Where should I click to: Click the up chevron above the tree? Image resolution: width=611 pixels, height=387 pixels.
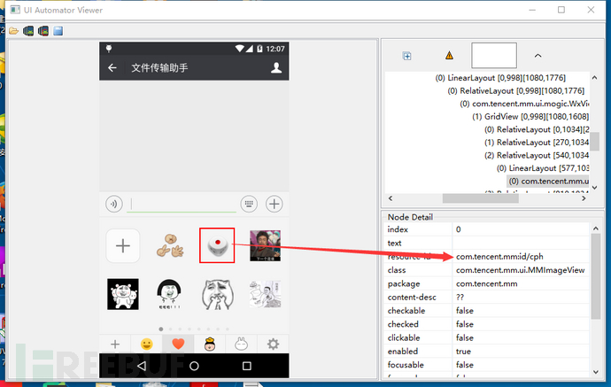[x=538, y=56]
